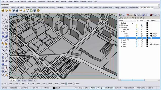
Task: Toggle the Int osnap checkbox
Action: 31,83
